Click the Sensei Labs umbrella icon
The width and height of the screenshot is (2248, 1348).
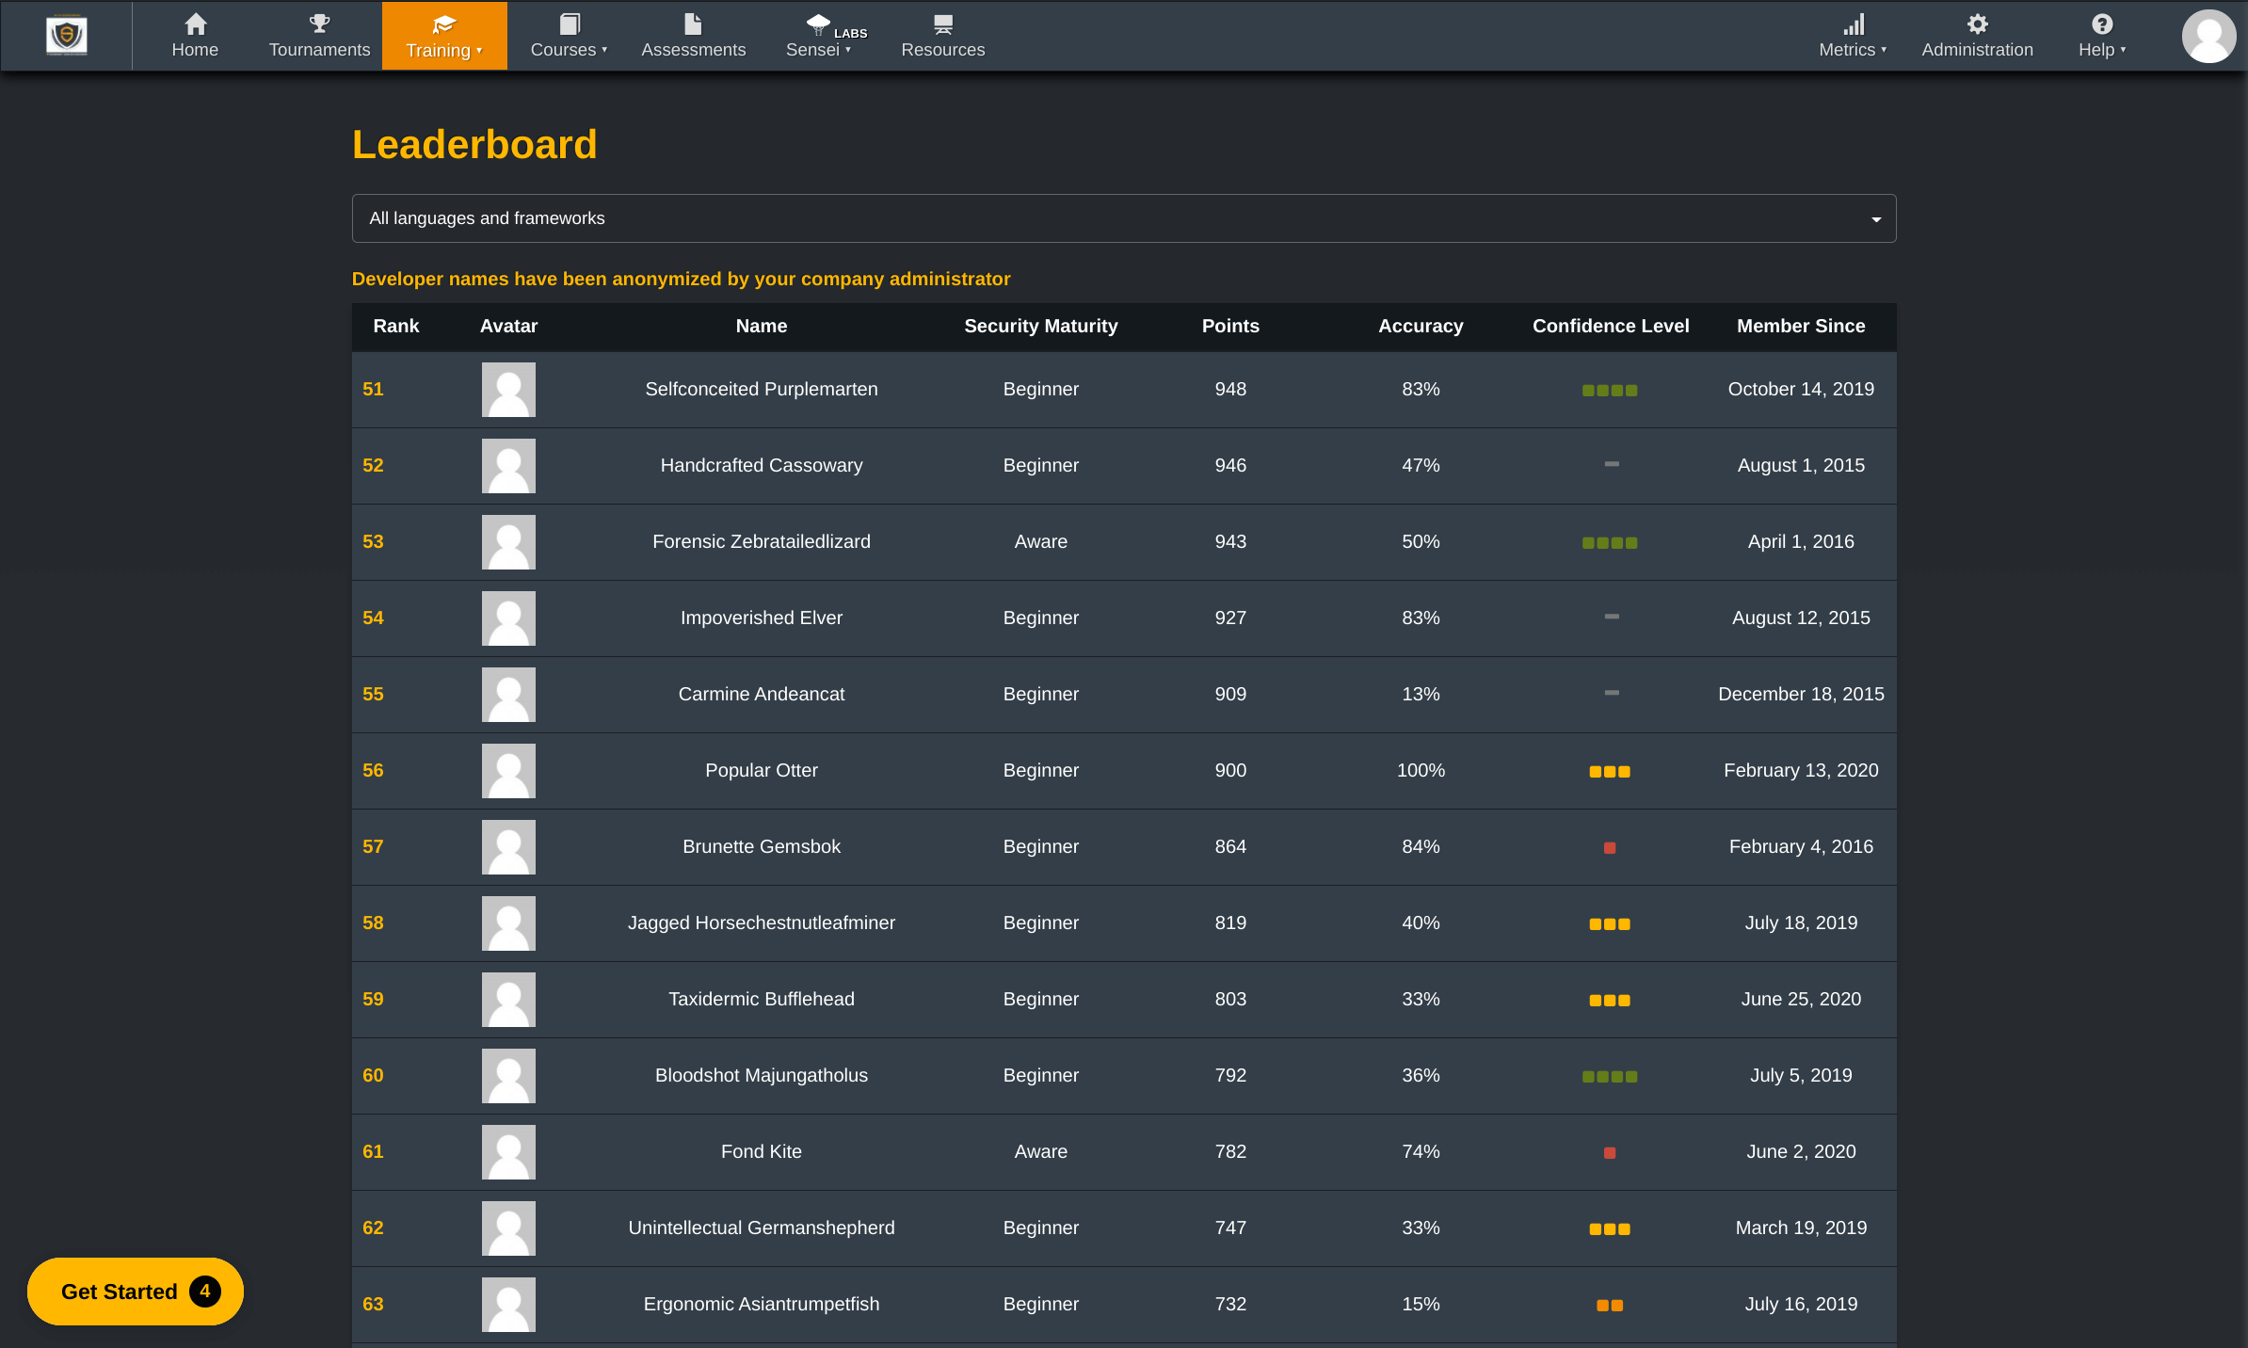click(819, 24)
